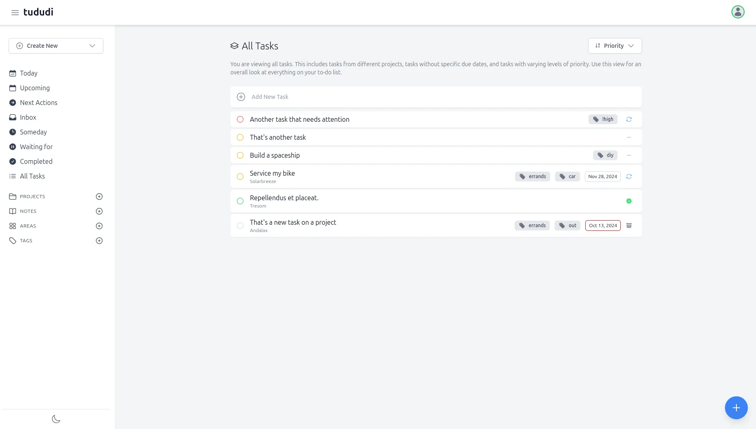Open the Tags section
Viewport: 756px width, 429px height.
tap(26, 241)
